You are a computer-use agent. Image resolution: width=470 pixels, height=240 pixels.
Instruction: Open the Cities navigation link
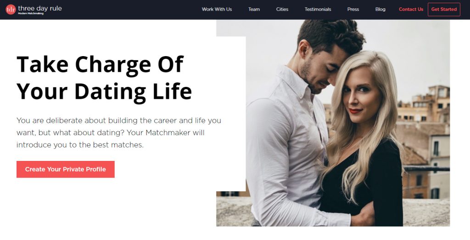coord(282,9)
